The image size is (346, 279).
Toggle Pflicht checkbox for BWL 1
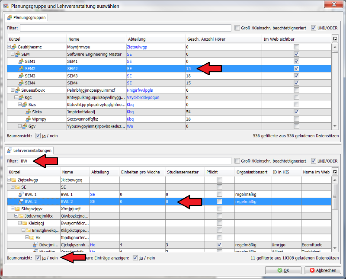219,194
